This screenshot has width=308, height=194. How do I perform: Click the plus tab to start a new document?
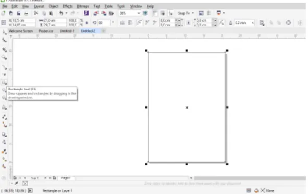(x=104, y=31)
